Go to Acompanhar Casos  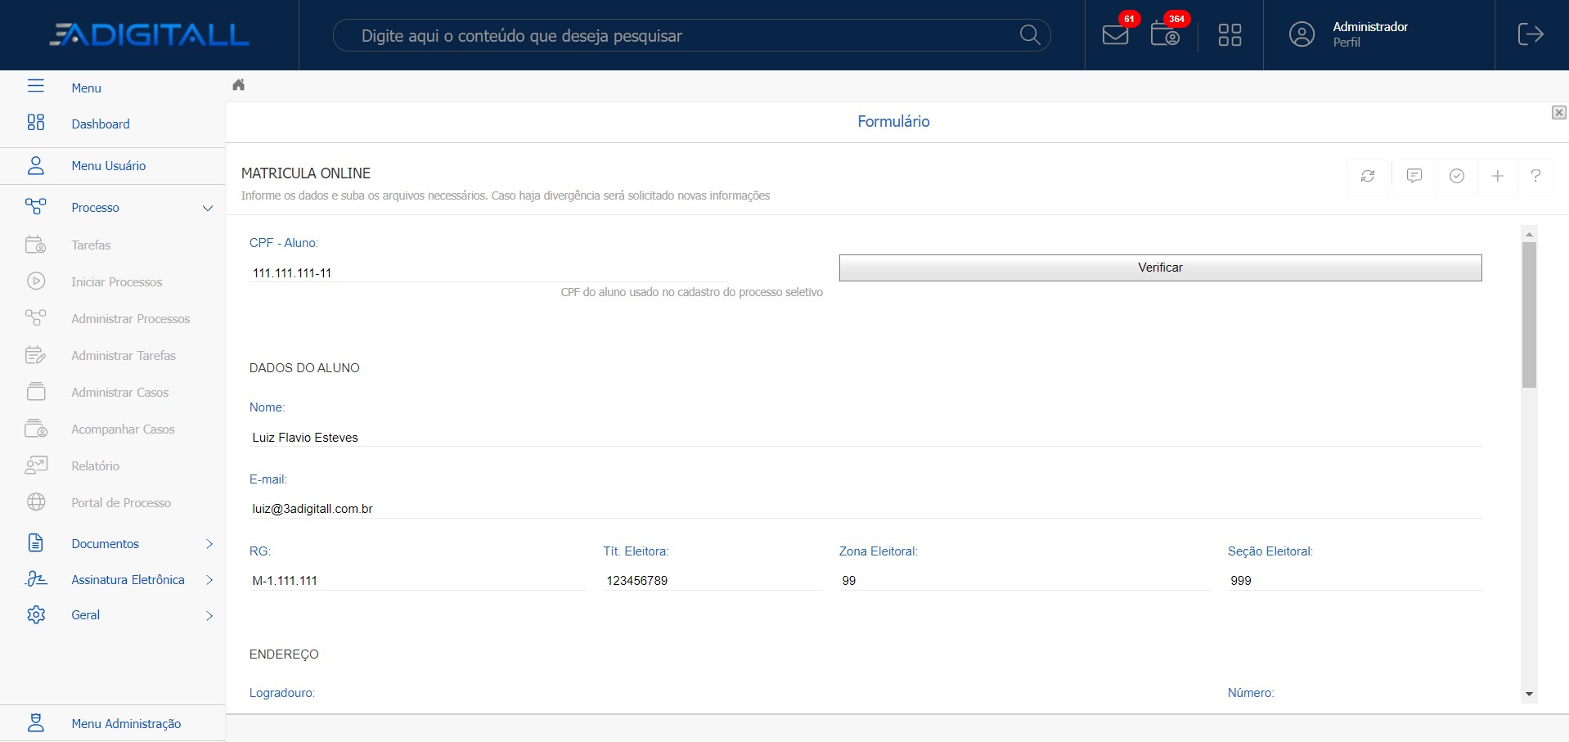click(124, 429)
